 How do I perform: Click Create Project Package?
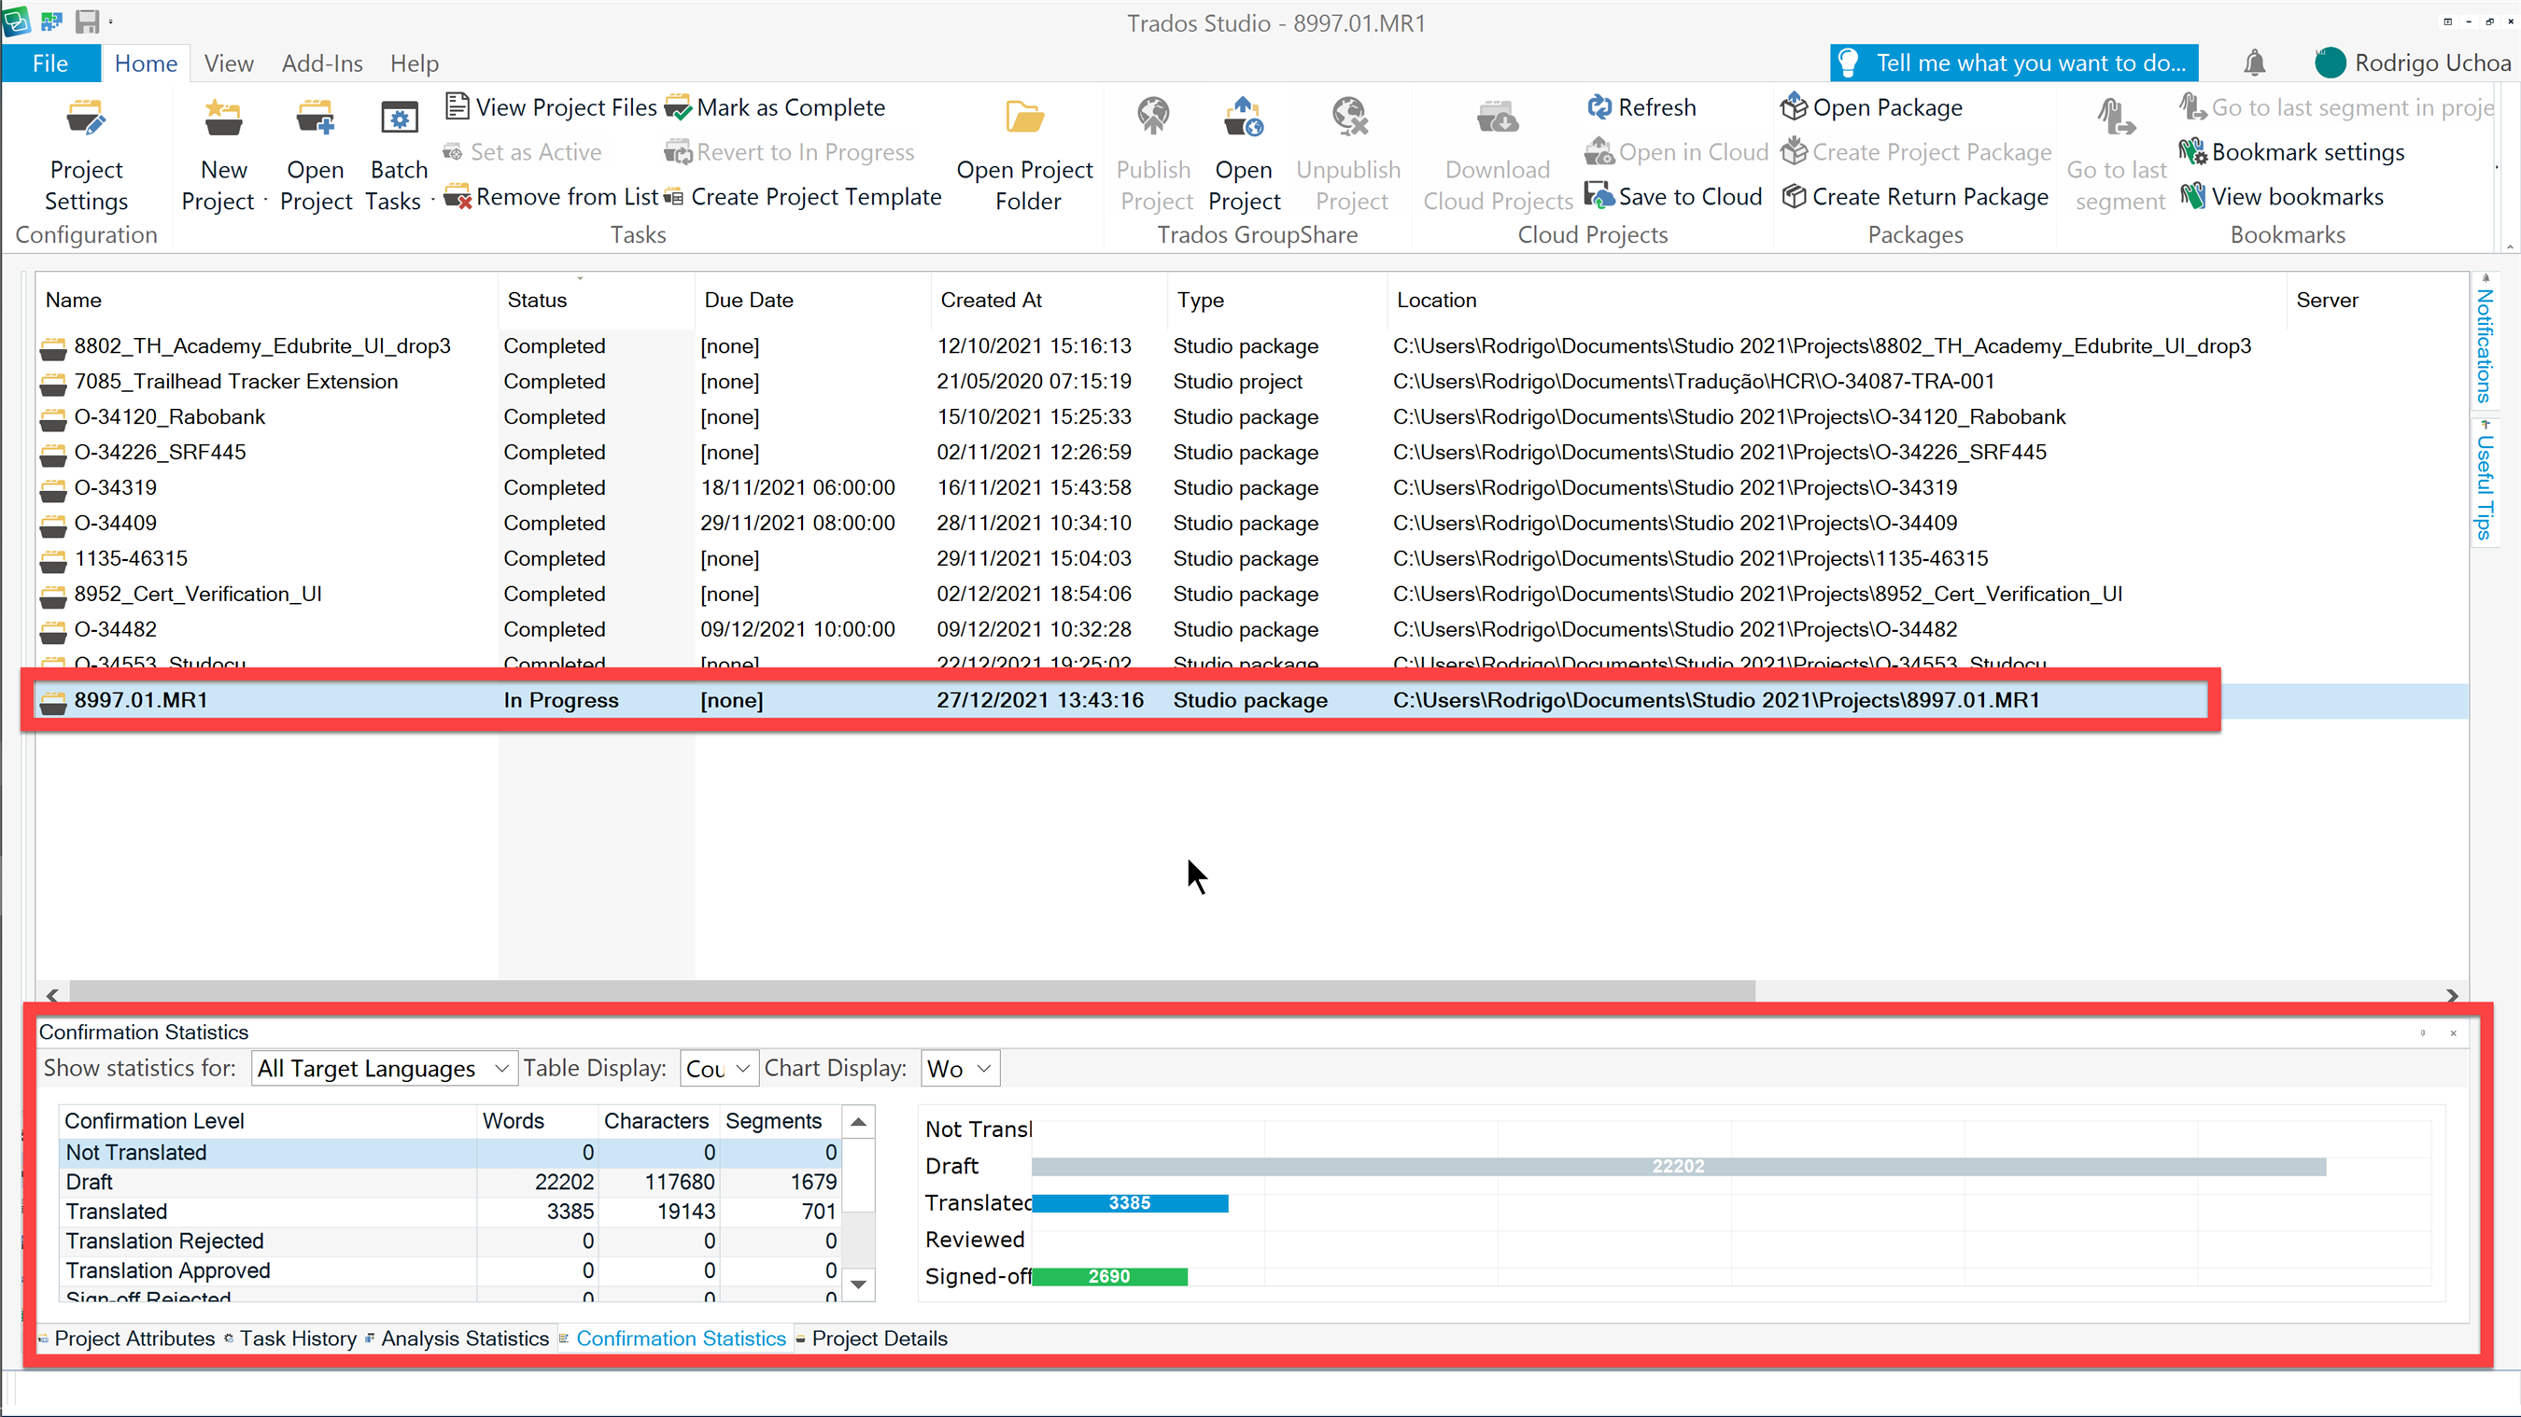[x=1916, y=151]
